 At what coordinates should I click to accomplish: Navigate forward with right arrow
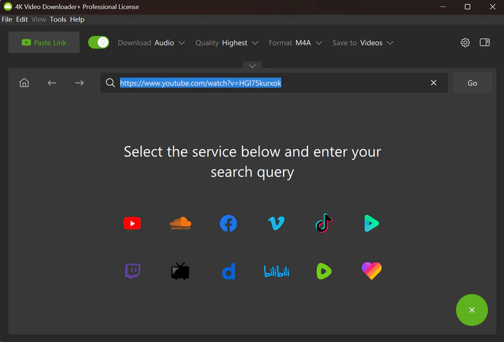click(79, 83)
